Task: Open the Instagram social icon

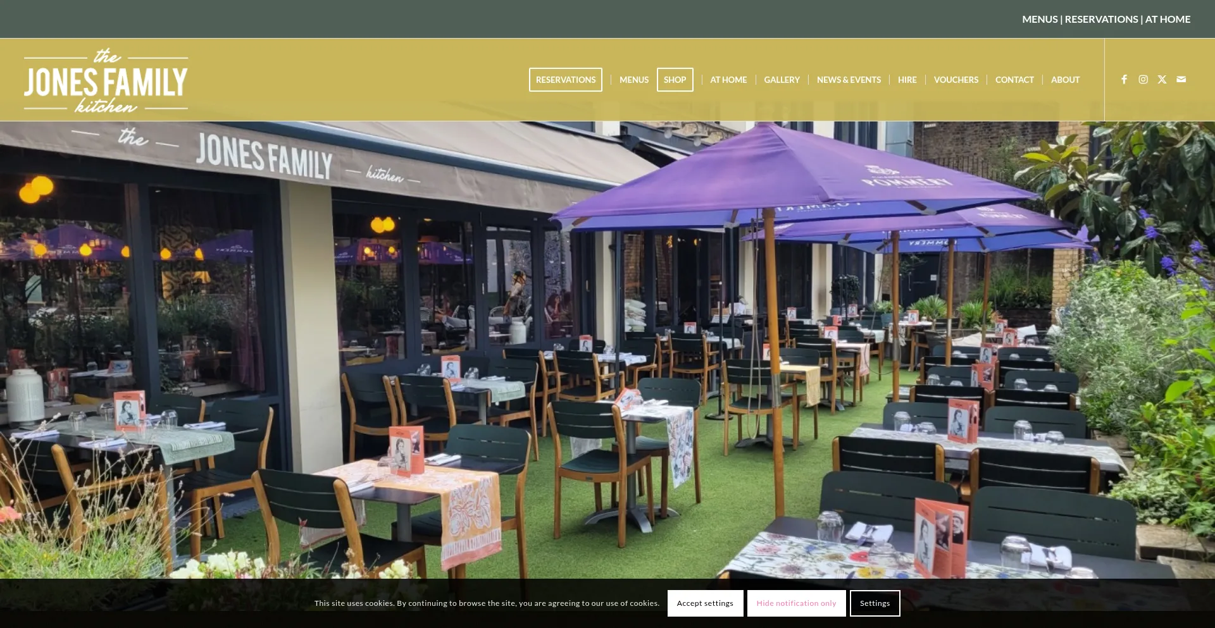Action: point(1143,80)
